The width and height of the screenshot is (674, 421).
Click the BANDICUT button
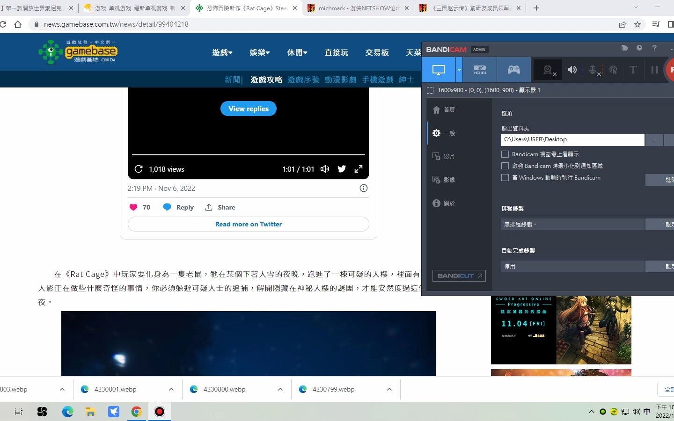pos(459,276)
